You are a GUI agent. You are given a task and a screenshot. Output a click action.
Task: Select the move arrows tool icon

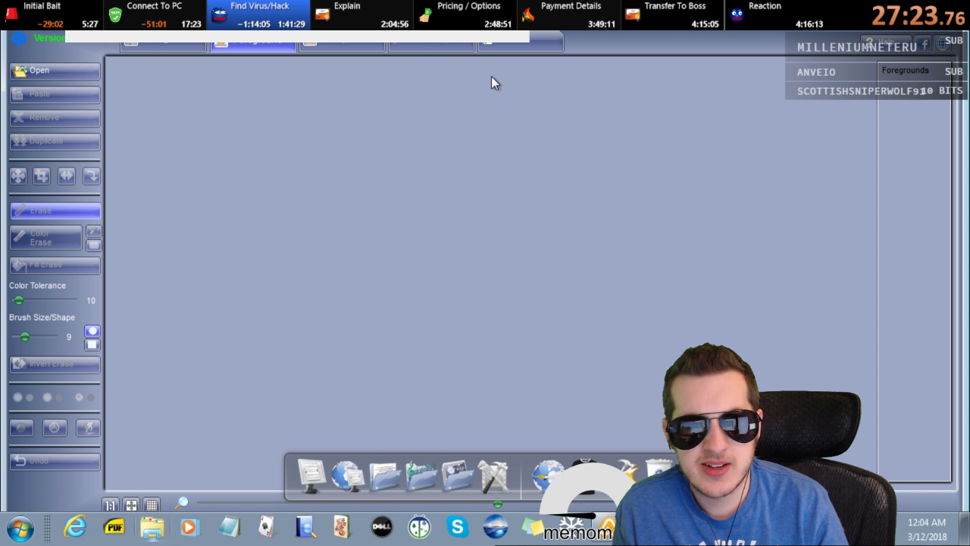coord(18,176)
